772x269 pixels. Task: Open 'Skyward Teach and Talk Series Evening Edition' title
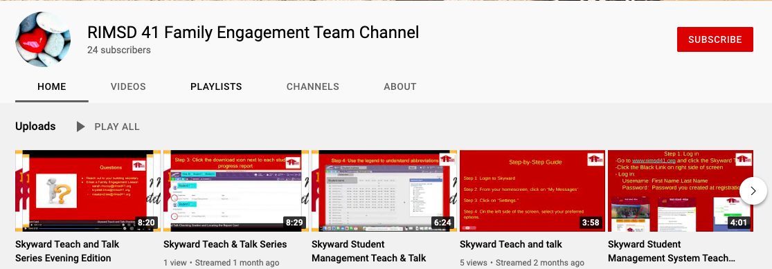coord(67,251)
